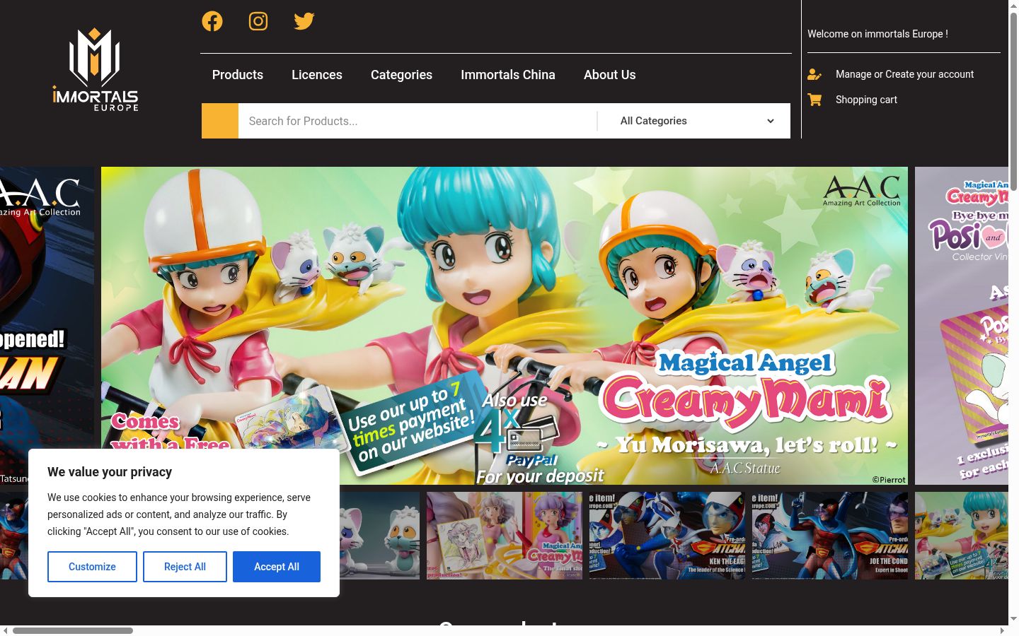
Task: Click the vertical page scrollbar thumb
Action: click(x=1013, y=101)
